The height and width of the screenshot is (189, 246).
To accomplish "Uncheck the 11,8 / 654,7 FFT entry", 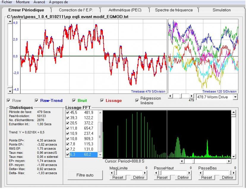I will [x=68, y=128].
